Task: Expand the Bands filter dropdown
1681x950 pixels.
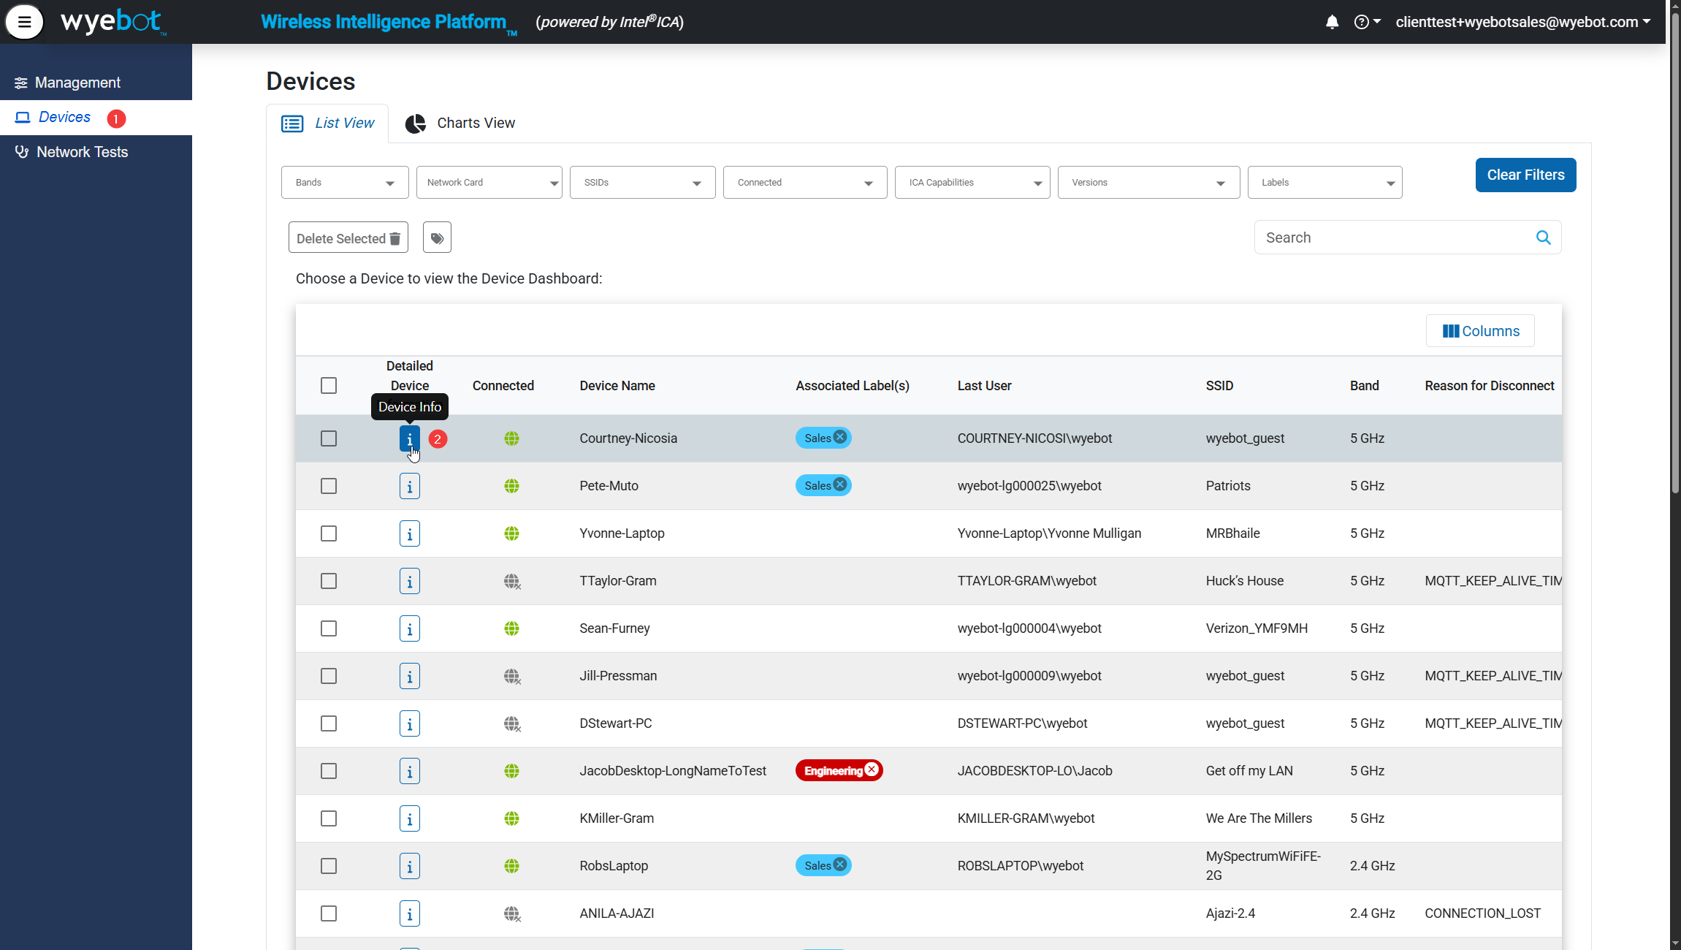Action: 345,183
